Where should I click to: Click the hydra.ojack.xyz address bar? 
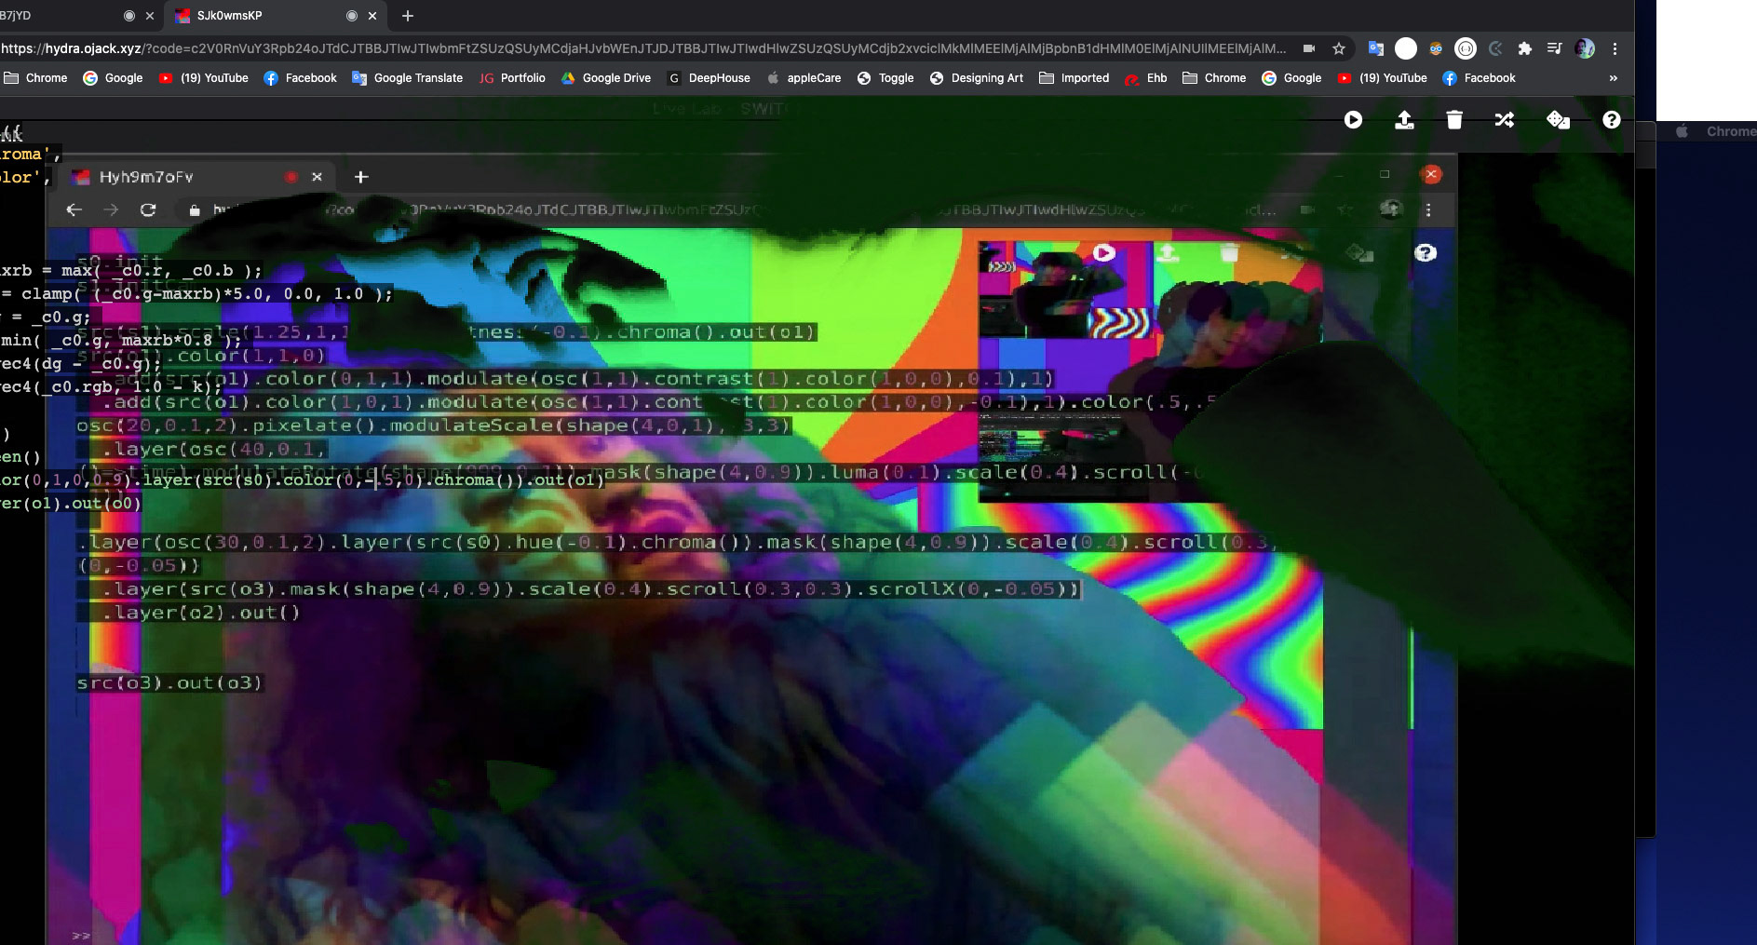point(642,48)
